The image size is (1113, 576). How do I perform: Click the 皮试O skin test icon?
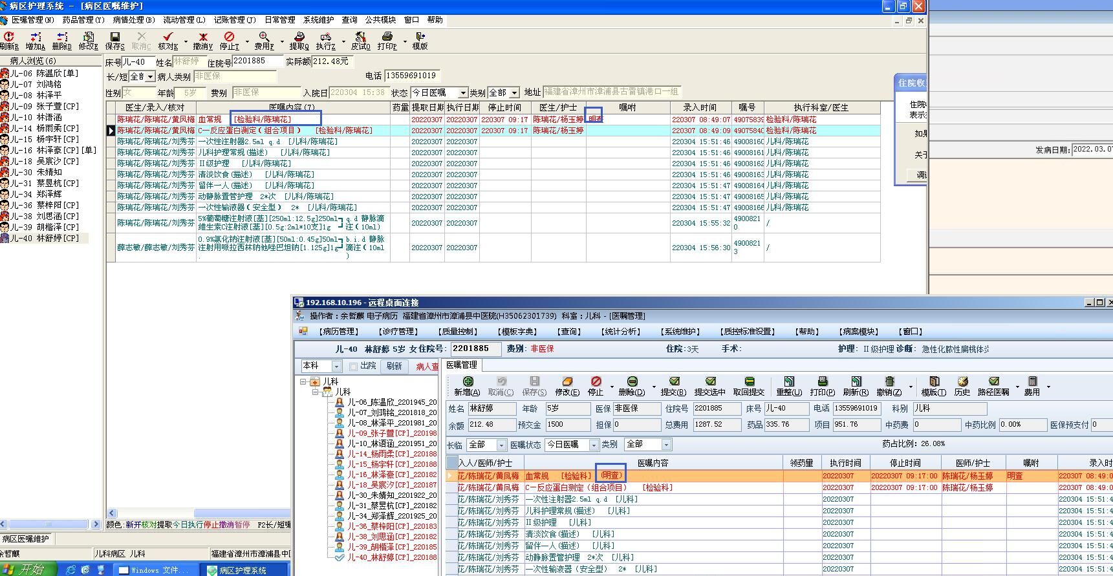point(360,37)
